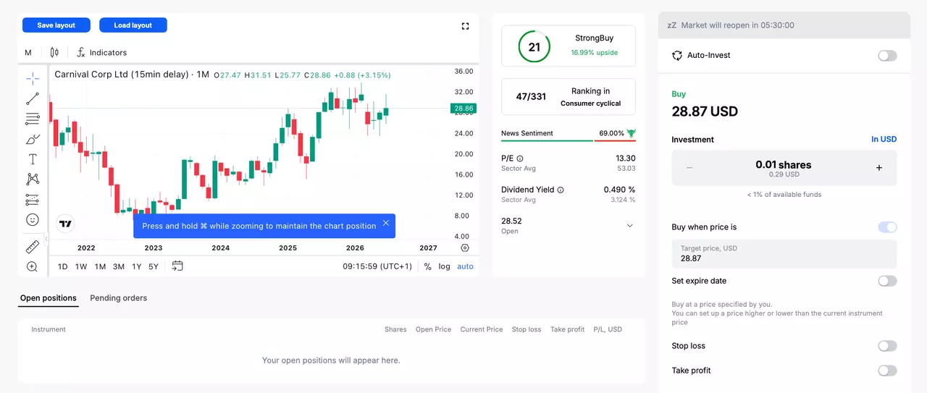Image resolution: width=927 pixels, height=393 pixels.
Task: Click the Load layout button
Action: pos(133,25)
